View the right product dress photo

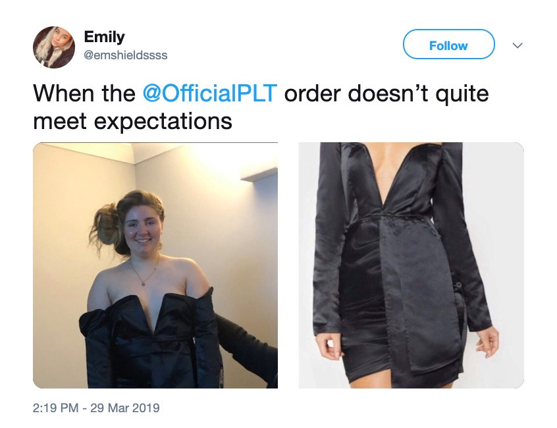[x=411, y=265]
